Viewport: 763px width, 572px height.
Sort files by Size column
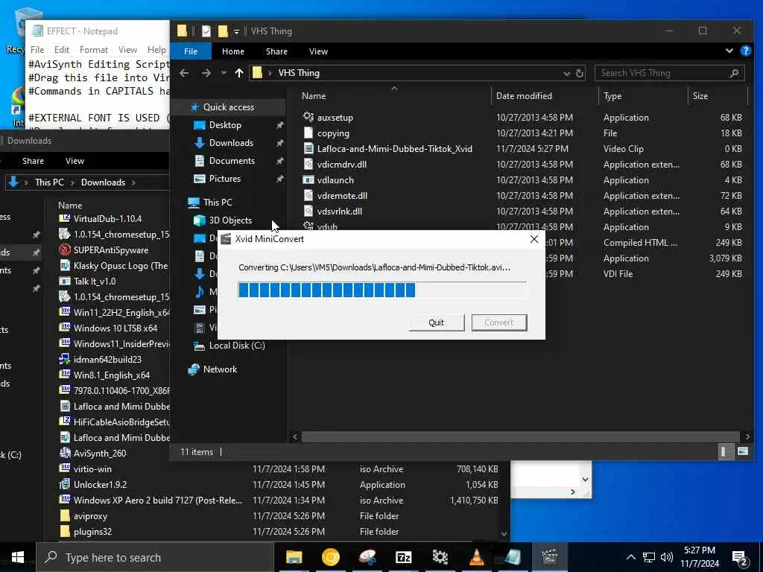coord(700,96)
